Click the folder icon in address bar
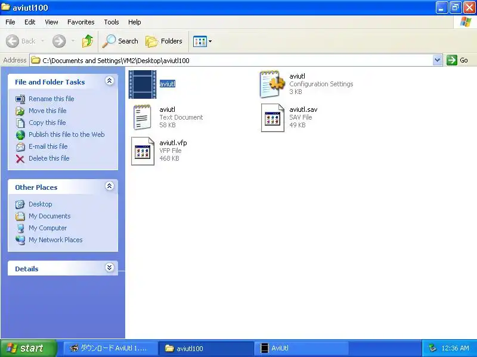477x357 pixels. point(36,60)
